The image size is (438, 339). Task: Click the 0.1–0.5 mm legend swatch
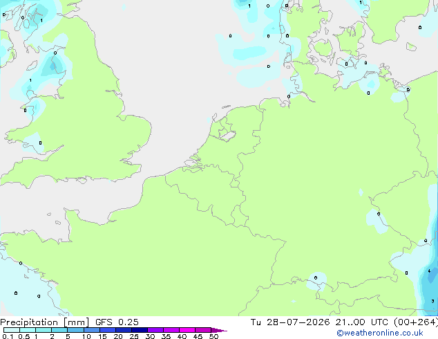click(12, 330)
